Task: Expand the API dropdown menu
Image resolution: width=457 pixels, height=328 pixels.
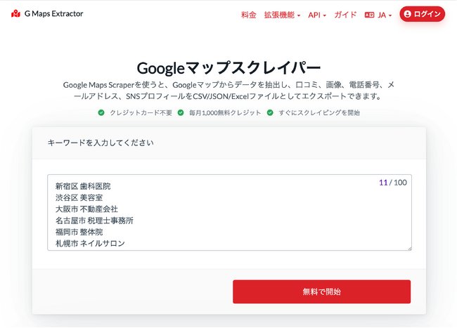Action: 317,15
